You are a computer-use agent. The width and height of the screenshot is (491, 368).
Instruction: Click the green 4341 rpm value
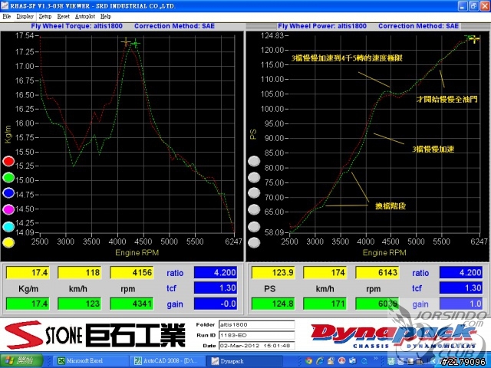131,304
